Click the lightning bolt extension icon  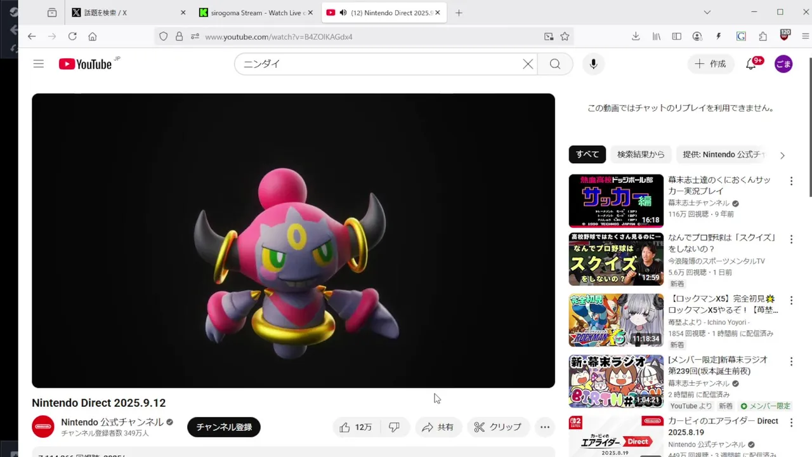click(x=719, y=37)
